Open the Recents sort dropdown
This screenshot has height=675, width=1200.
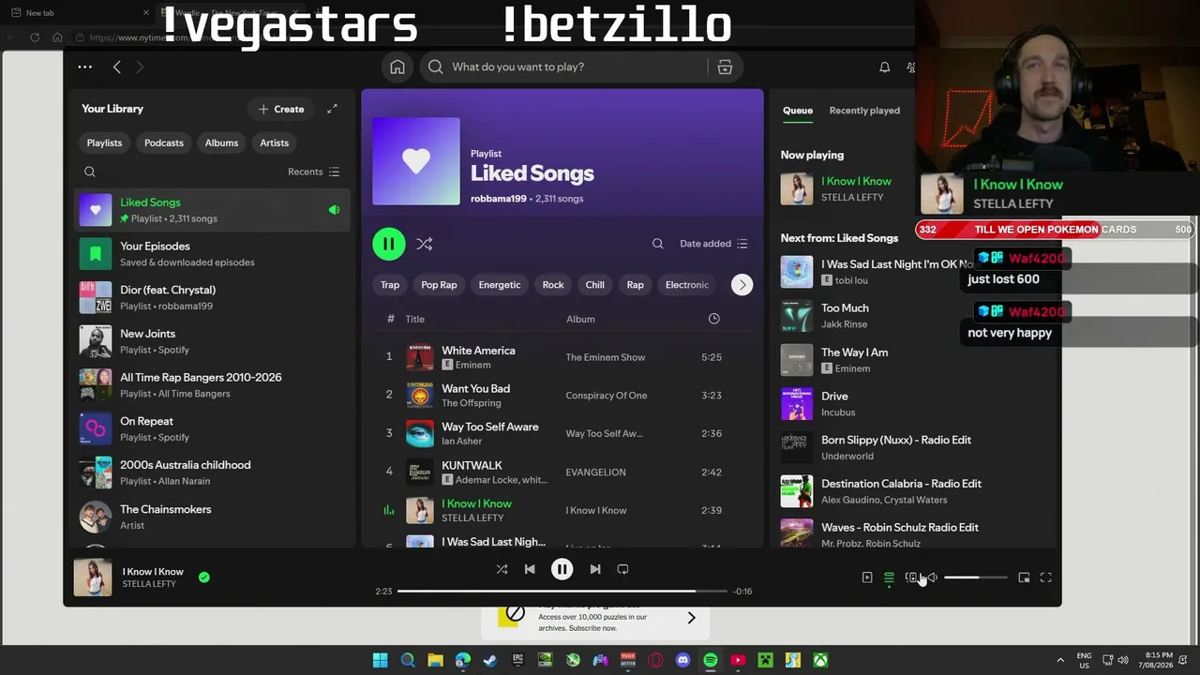(314, 172)
